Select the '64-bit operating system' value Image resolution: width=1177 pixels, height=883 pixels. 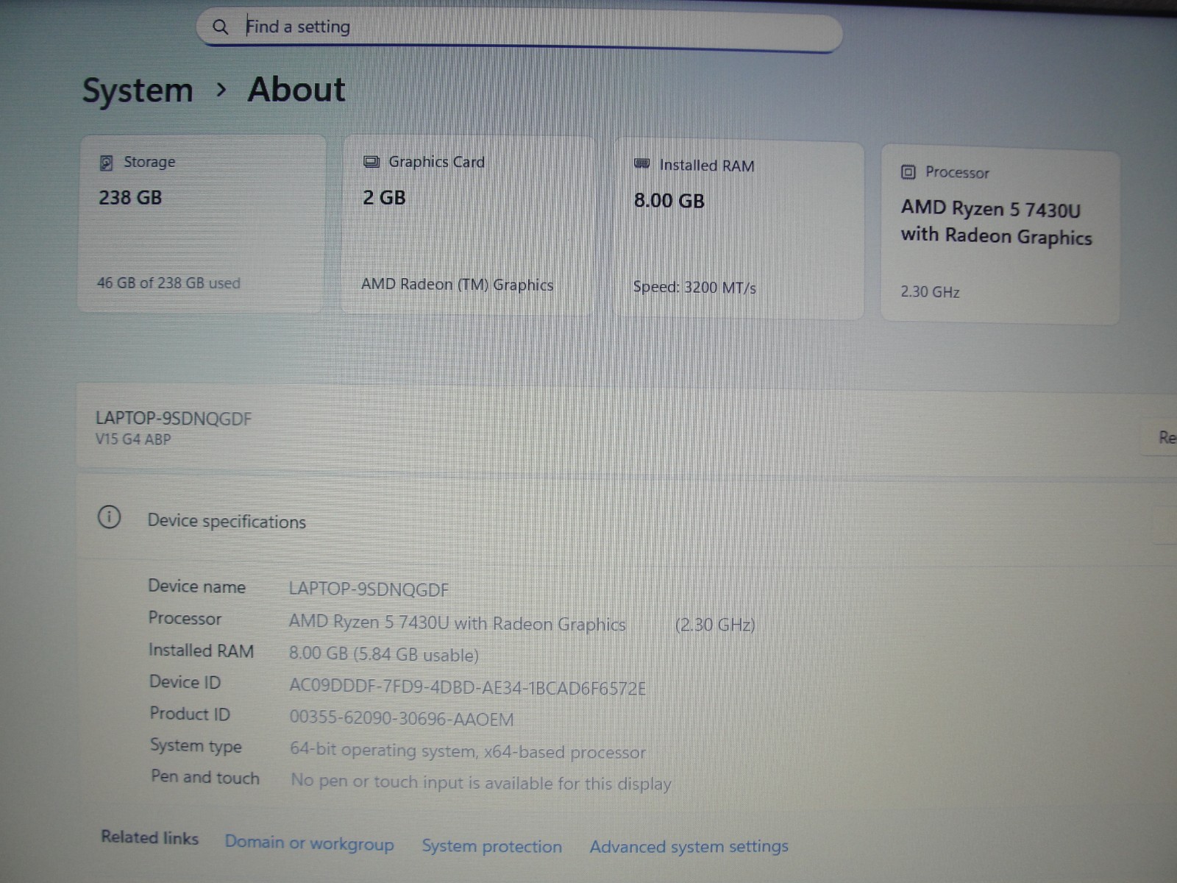(468, 751)
